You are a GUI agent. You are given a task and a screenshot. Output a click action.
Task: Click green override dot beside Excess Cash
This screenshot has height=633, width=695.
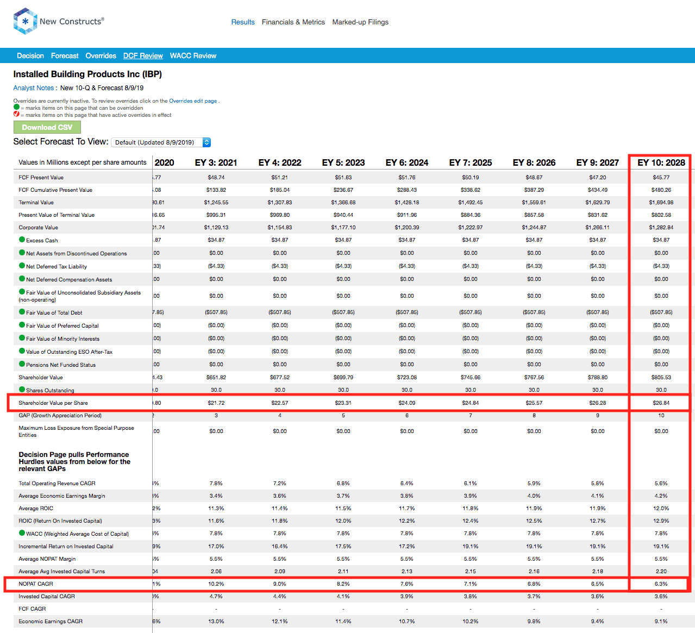[x=22, y=240]
